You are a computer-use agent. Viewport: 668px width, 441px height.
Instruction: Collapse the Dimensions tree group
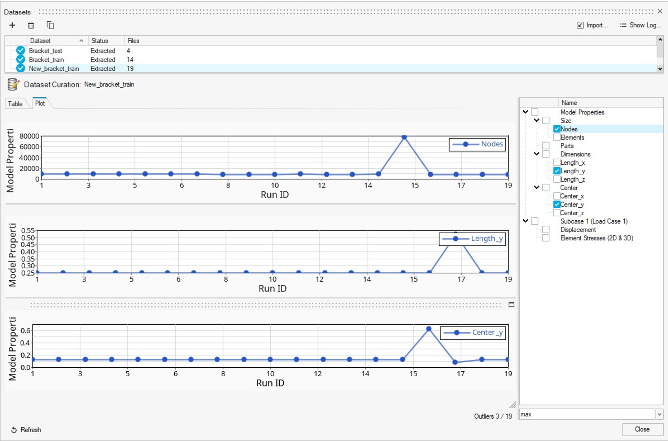[537, 154]
